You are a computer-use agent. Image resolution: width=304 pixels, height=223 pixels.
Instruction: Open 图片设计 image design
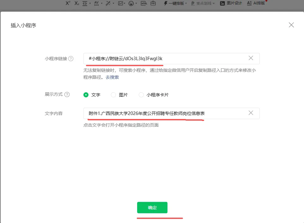click(x=231, y=3)
